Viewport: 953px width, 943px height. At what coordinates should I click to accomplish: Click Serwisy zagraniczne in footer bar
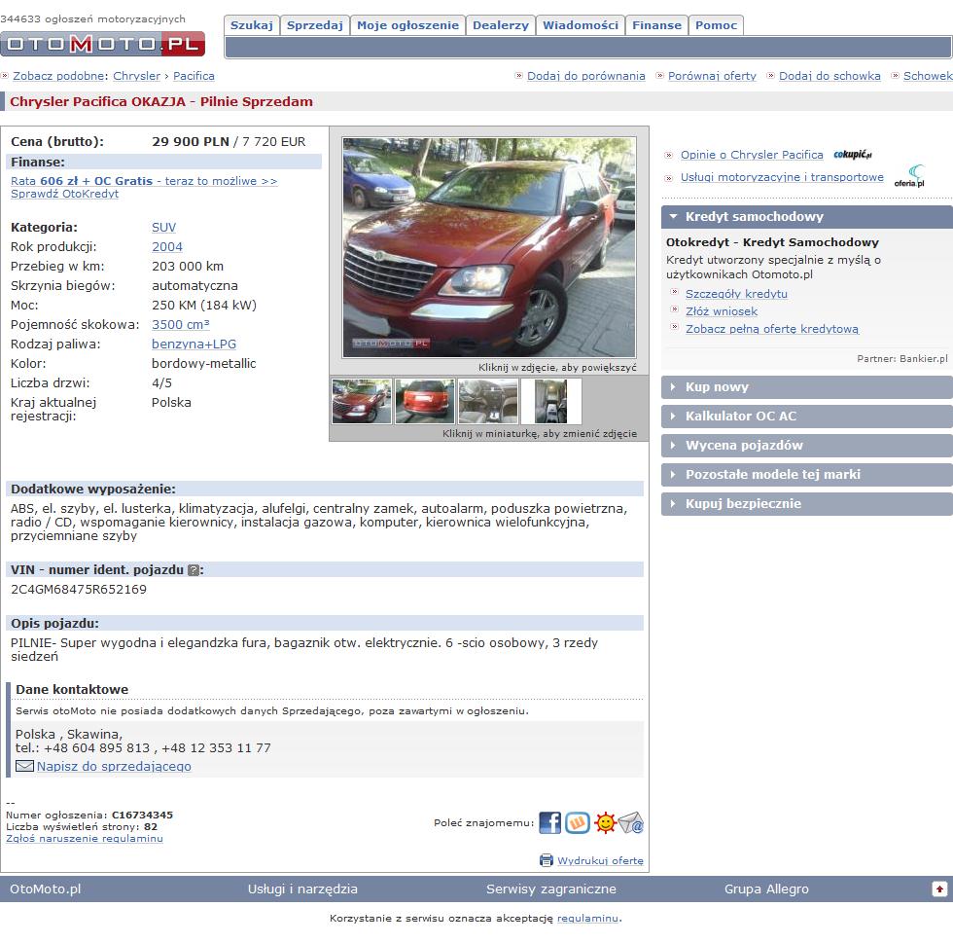coord(551,889)
